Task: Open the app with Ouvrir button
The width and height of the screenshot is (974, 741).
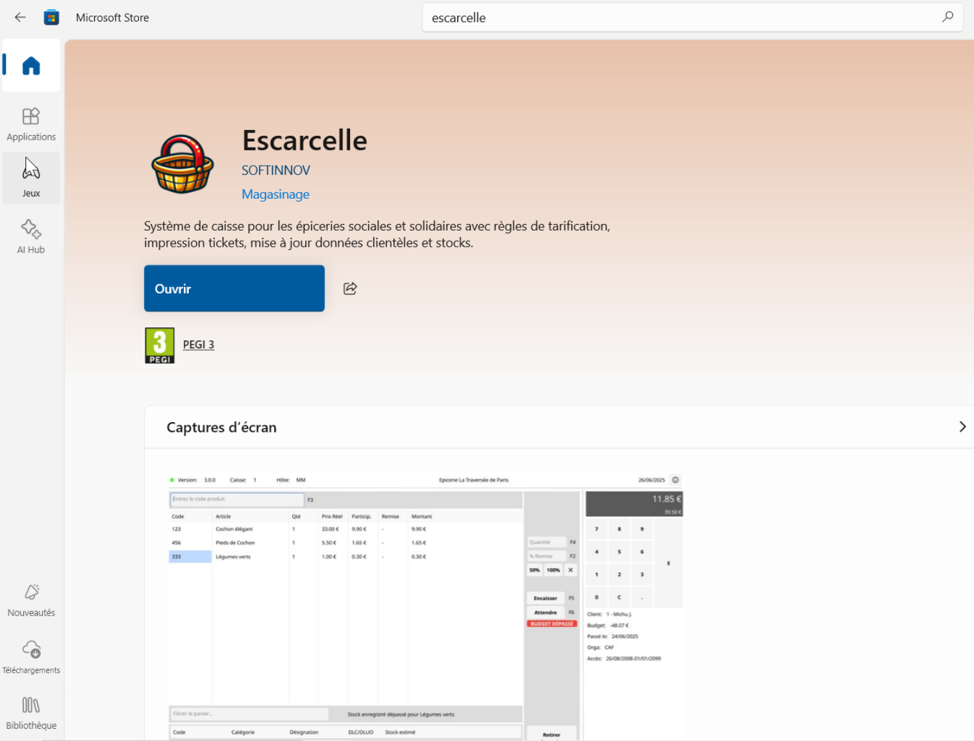Action: (x=234, y=288)
